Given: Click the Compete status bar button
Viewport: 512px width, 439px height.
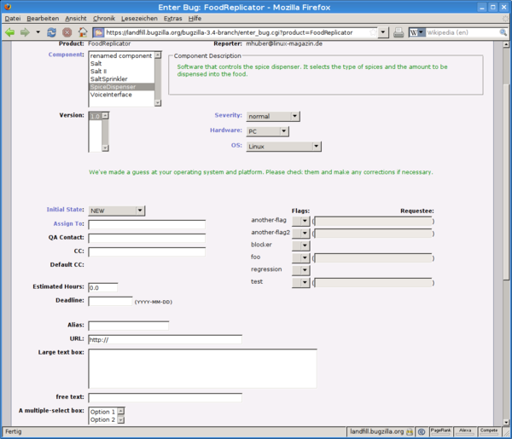Looking at the screenshot, I should 489,431.
